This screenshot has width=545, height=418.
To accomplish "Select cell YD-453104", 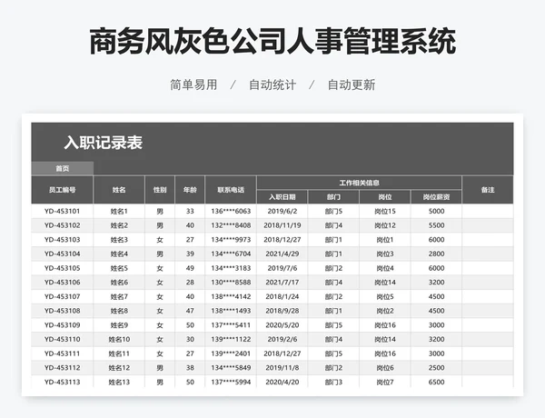I will click(x=62, y=254).
